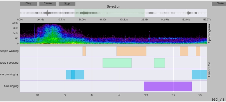Click the car passing by row label

click(x=9, y=75)
